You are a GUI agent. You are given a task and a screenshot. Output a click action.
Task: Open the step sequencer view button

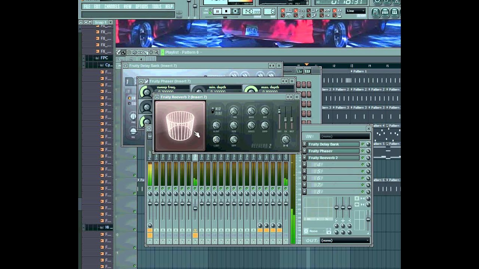tap(385, 12)
